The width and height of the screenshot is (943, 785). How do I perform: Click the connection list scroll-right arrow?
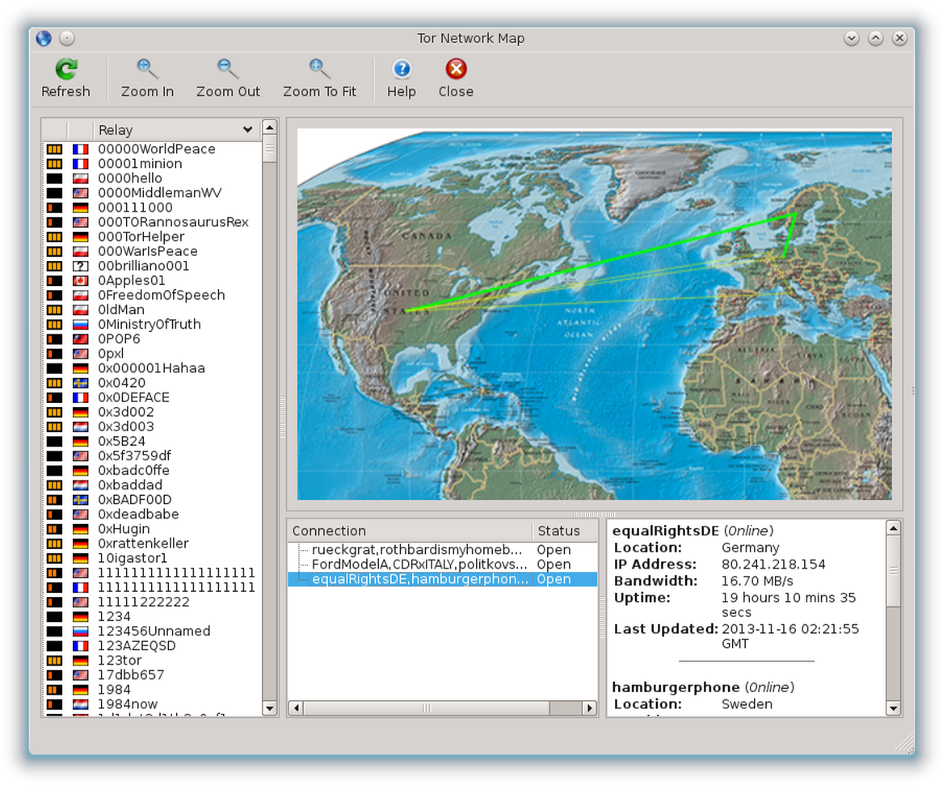590,708
